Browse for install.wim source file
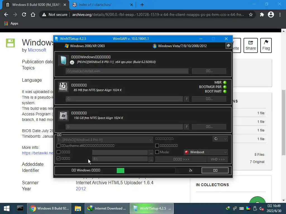This screenshot has width=286, height=214. 209,71
